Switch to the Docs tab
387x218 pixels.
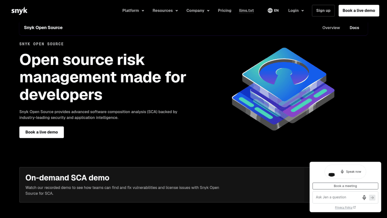(x=354, y=28)
